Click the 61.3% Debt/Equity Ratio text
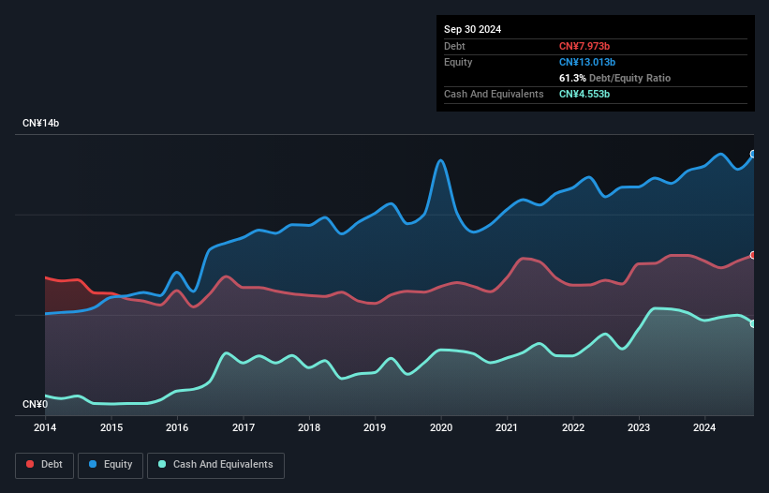 (614, 78)
